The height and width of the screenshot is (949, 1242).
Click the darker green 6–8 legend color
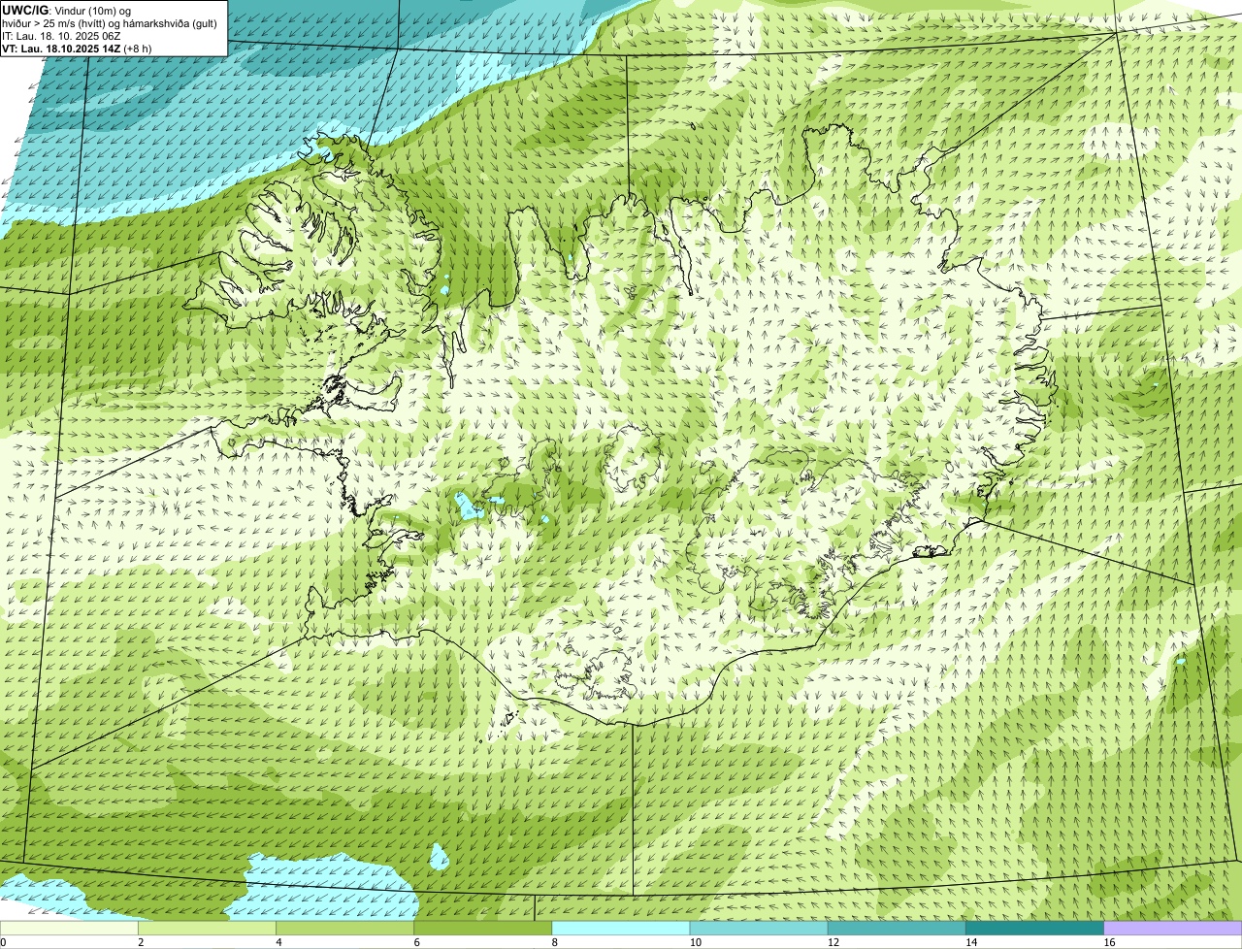coord(483,929)
